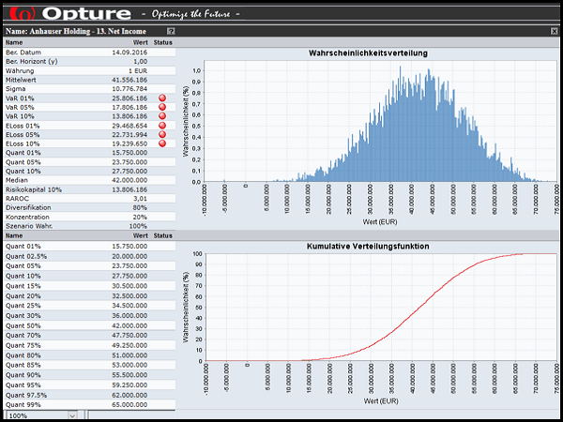Sort upper table by Name column header
This screenshot has height=422, width=563.
coord(14,42)
